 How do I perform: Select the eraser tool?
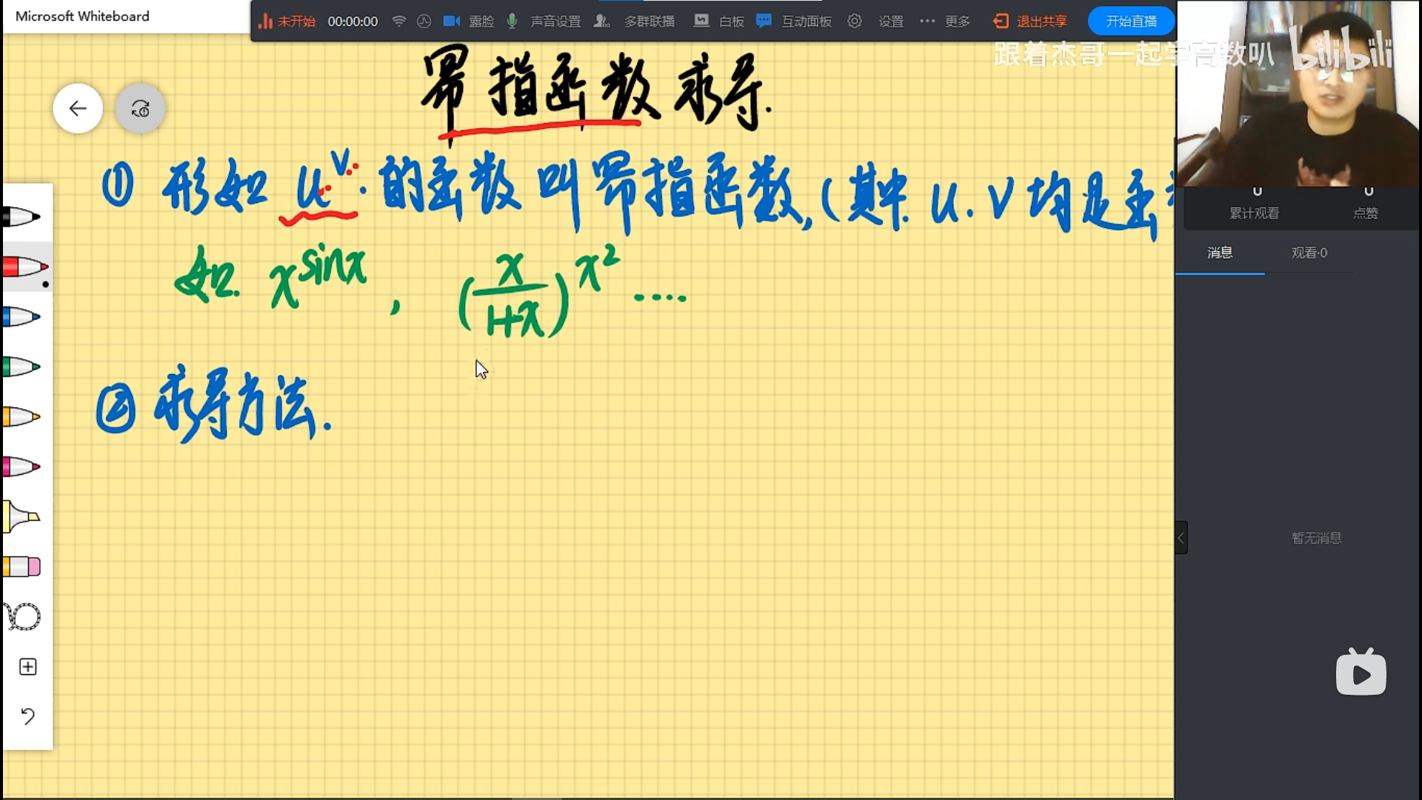coord(22,567)
